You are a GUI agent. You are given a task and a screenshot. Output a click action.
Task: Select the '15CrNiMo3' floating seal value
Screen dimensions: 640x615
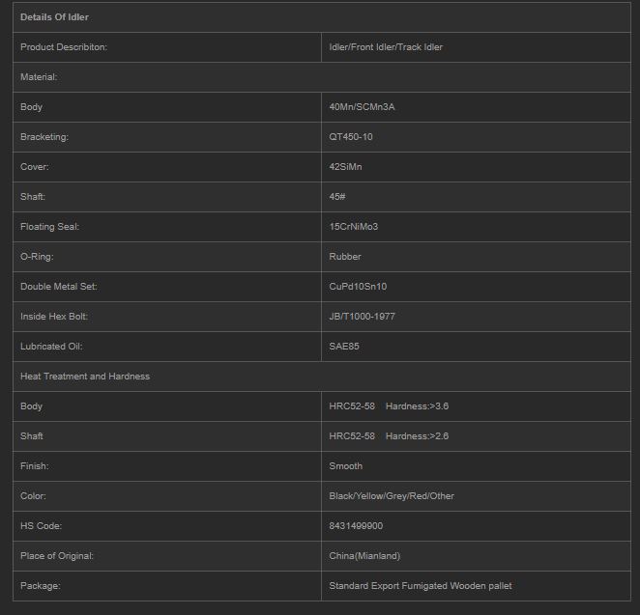[354, 227]
